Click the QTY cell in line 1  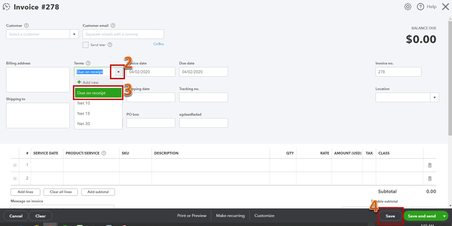pos(283,165)
